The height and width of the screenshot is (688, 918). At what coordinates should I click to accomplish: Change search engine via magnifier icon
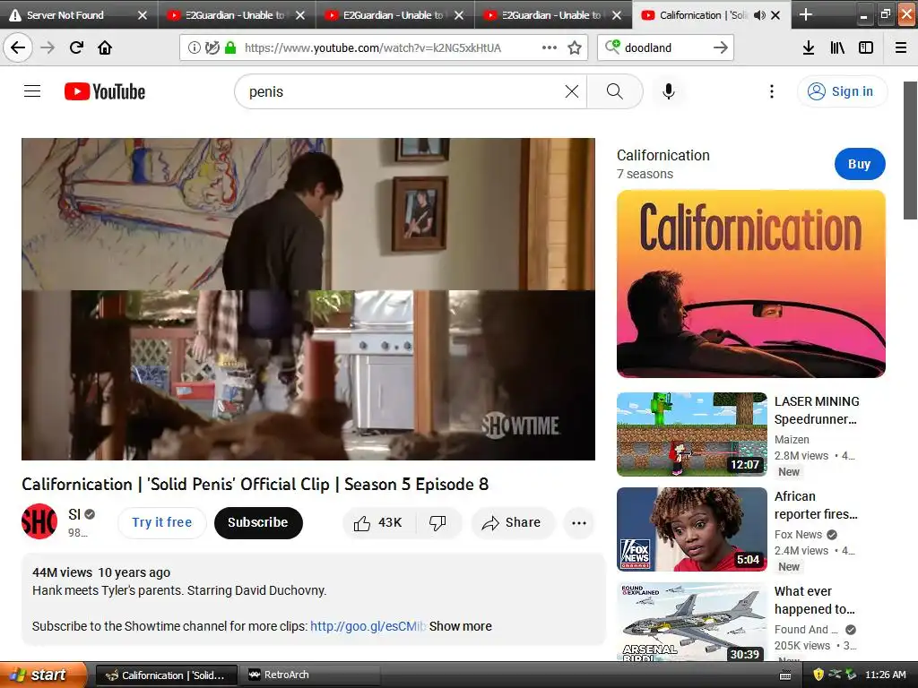point(611,47)
